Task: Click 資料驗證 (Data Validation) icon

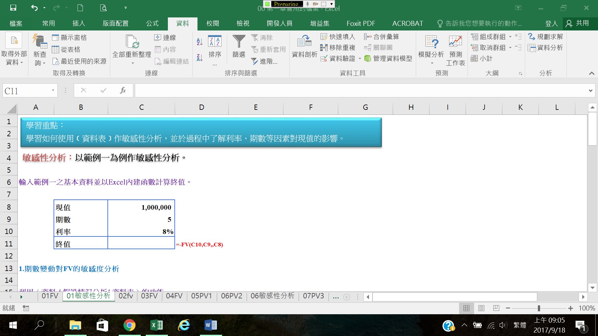Action: [324, 58]
